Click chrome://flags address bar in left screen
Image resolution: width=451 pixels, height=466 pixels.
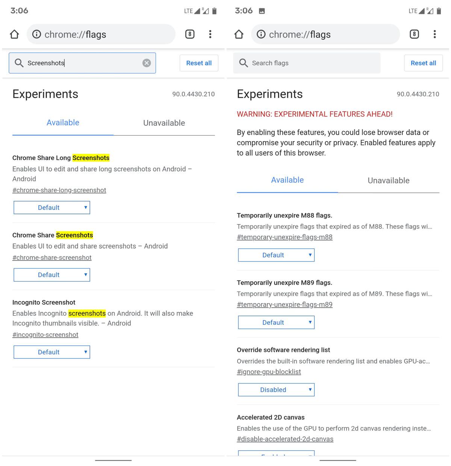pyautogui.click(x=101, y=35)
